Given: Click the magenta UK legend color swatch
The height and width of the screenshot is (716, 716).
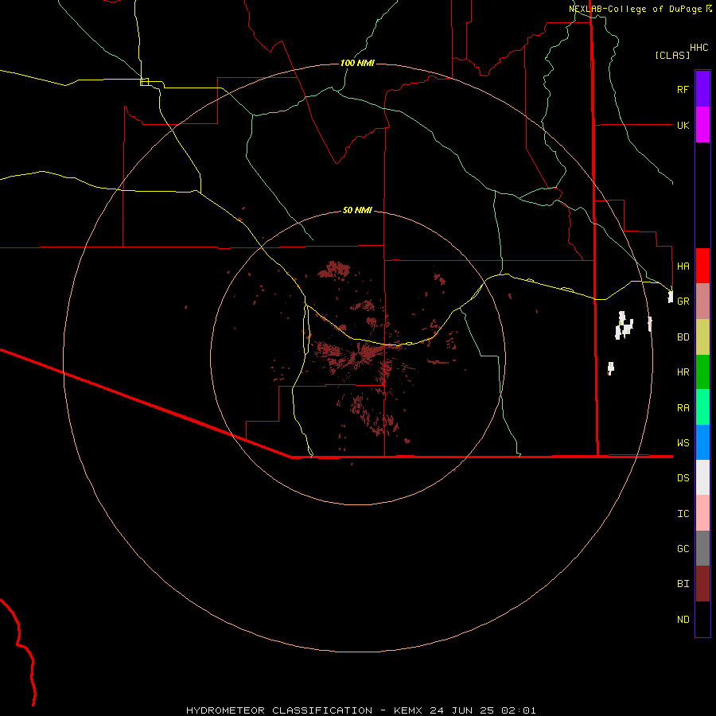Looking at the screenshot, I should [x=702, y=125].
